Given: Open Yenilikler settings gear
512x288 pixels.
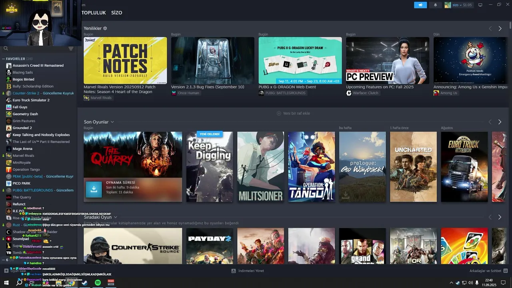Looking at the screenshot, I should pyautogui.click(x=105, y=28).
